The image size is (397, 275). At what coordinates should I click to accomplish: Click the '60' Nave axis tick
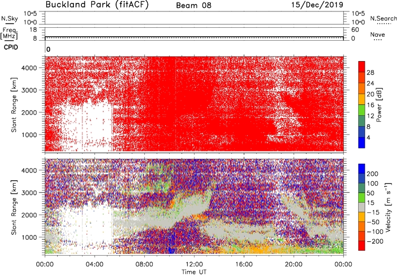[x=355, y=30]
